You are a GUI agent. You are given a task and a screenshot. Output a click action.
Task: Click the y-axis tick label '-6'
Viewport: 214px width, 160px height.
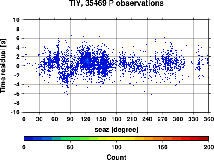[x=17, y=94]
